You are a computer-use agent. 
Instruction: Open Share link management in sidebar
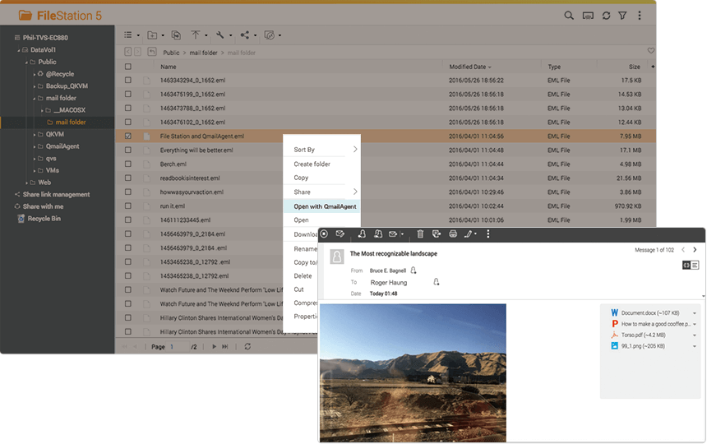56,195
